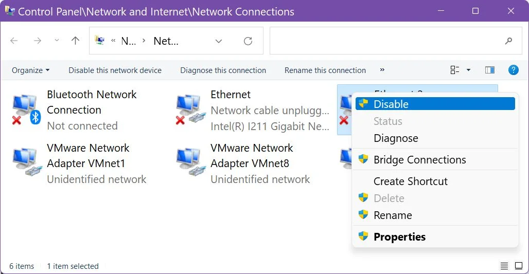Click the VMware Network Adapter VMnet8 label
The image size is (529, 274).
[252, 155]
